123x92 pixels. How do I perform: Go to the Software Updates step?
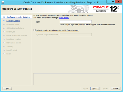click(x=13, y=21)
